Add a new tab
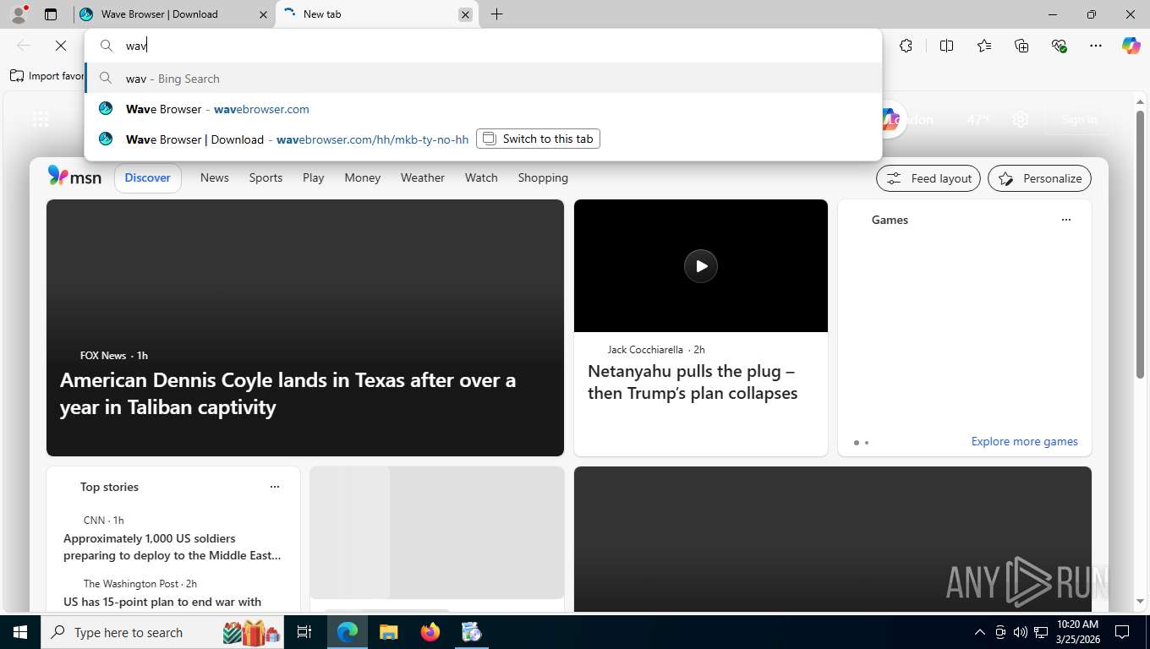Screen dimensions: 1150x649 pos(496,14)
